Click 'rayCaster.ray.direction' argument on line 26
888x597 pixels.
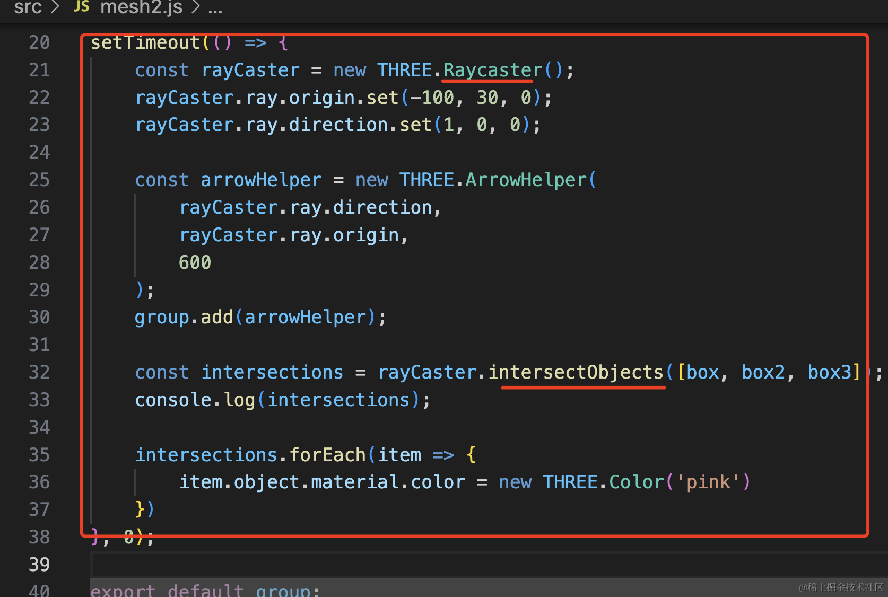click(x=306, y=207)
